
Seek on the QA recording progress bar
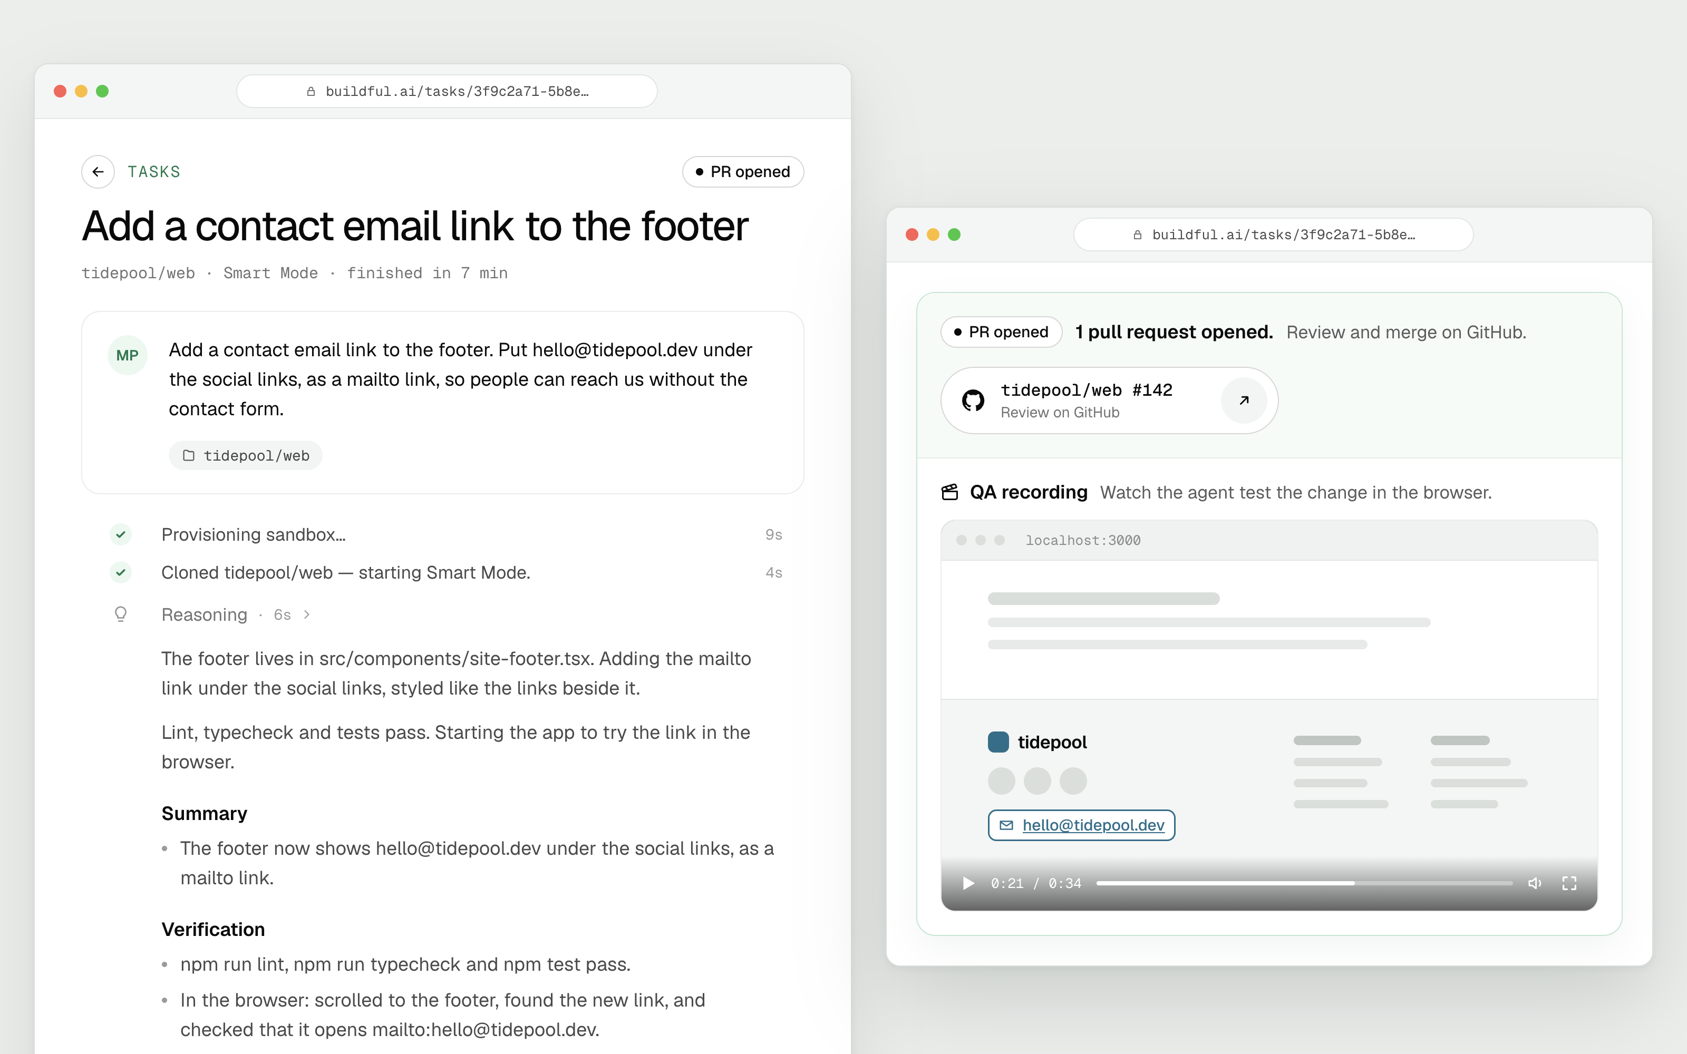[1304, 883]
